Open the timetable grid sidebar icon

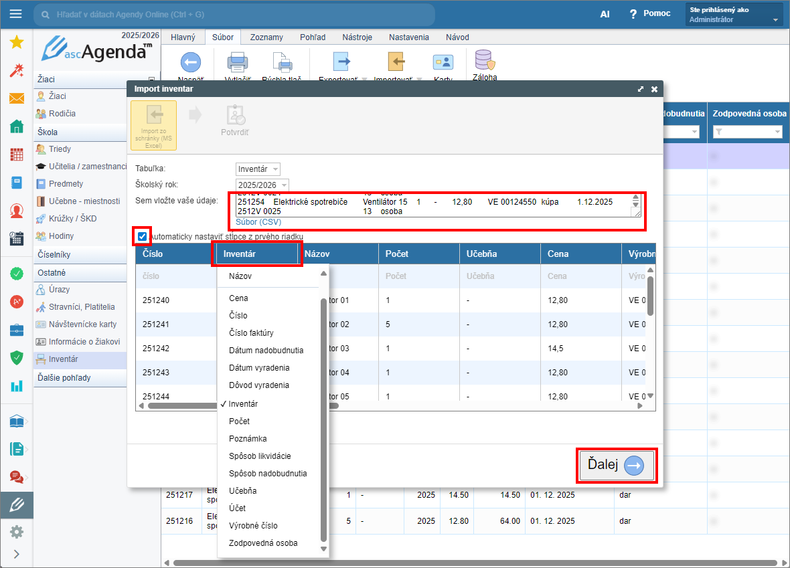pos(16,155)
